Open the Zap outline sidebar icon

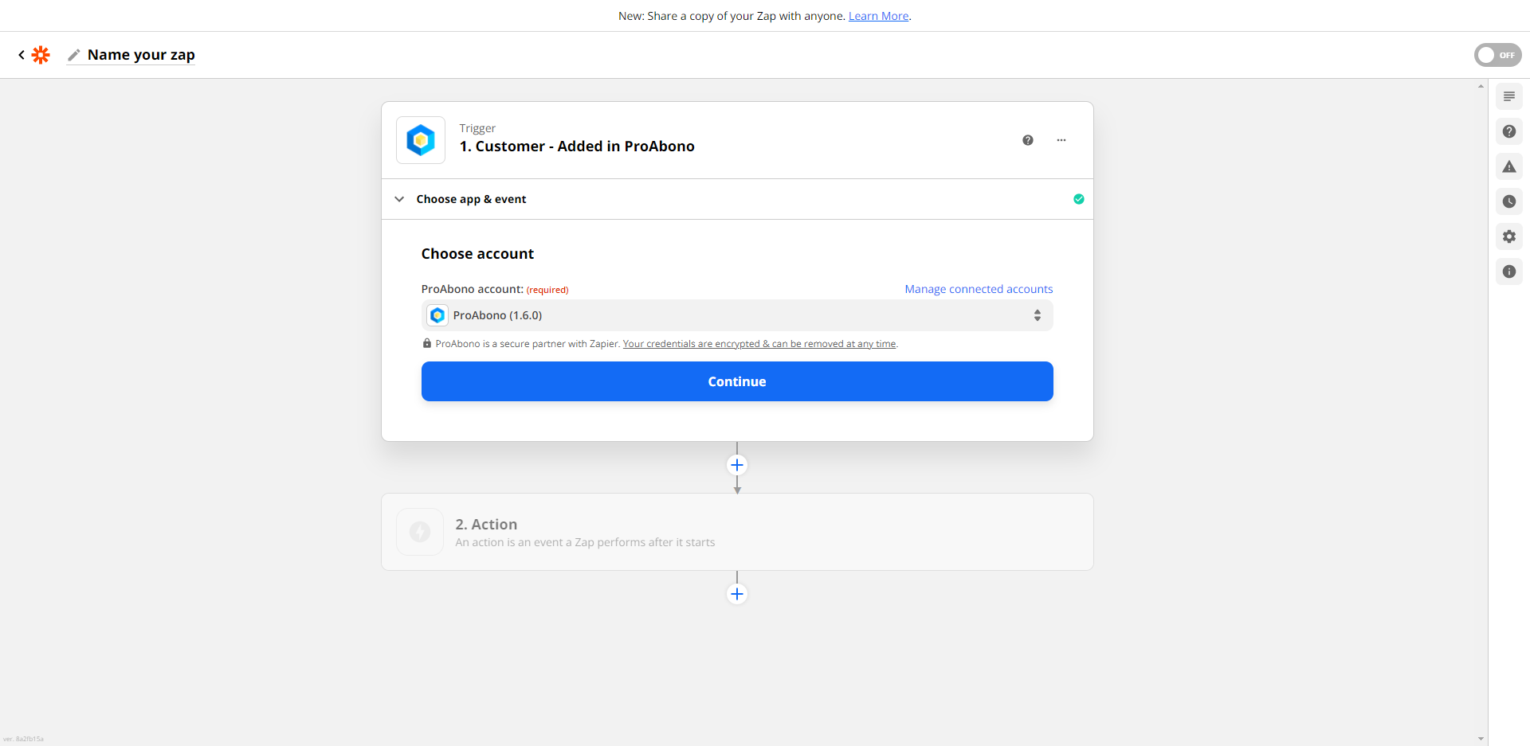pyautogui.click(x=1509, y=96)
